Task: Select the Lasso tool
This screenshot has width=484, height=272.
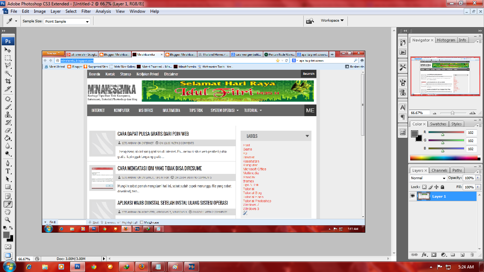Action: [x=8, y=66]
